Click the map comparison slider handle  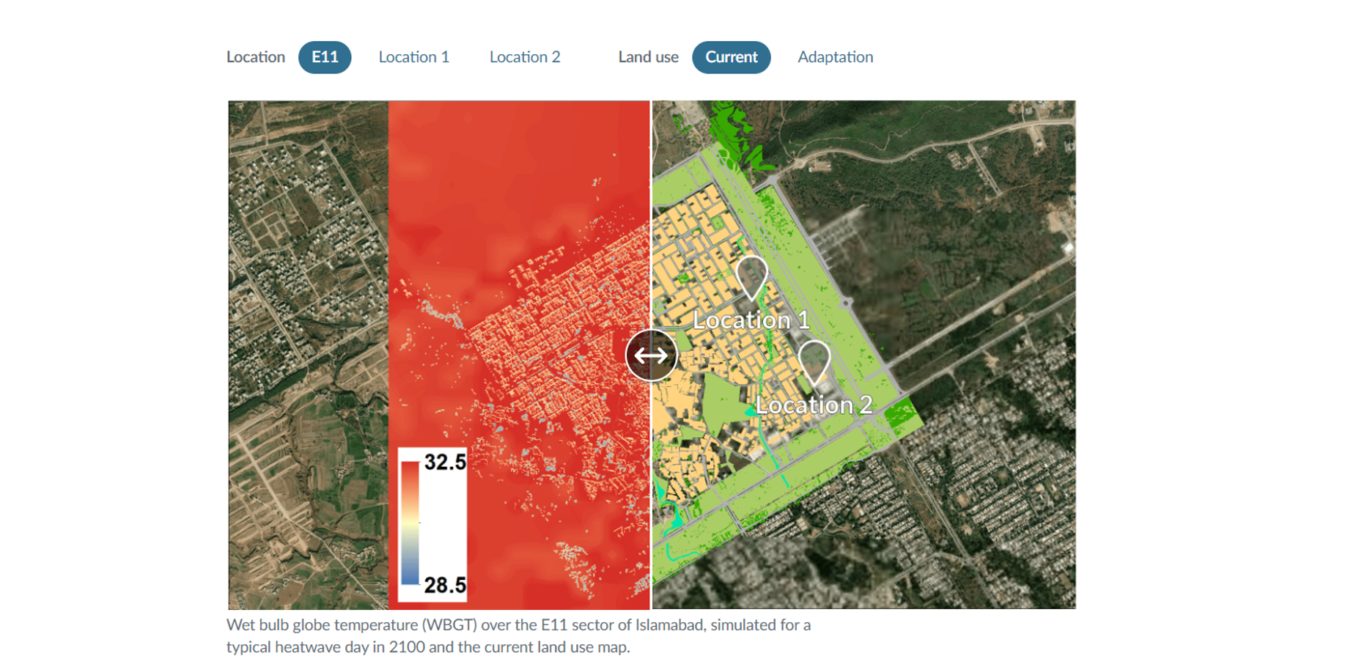[x=651, y=355]
